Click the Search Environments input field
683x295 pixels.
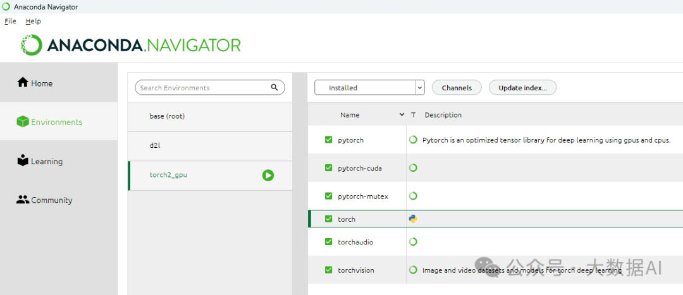[x=209, y=87]
